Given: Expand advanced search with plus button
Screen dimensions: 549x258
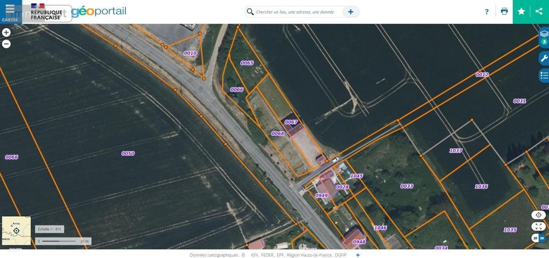Looking at the screenshot, I should (351, 12).
